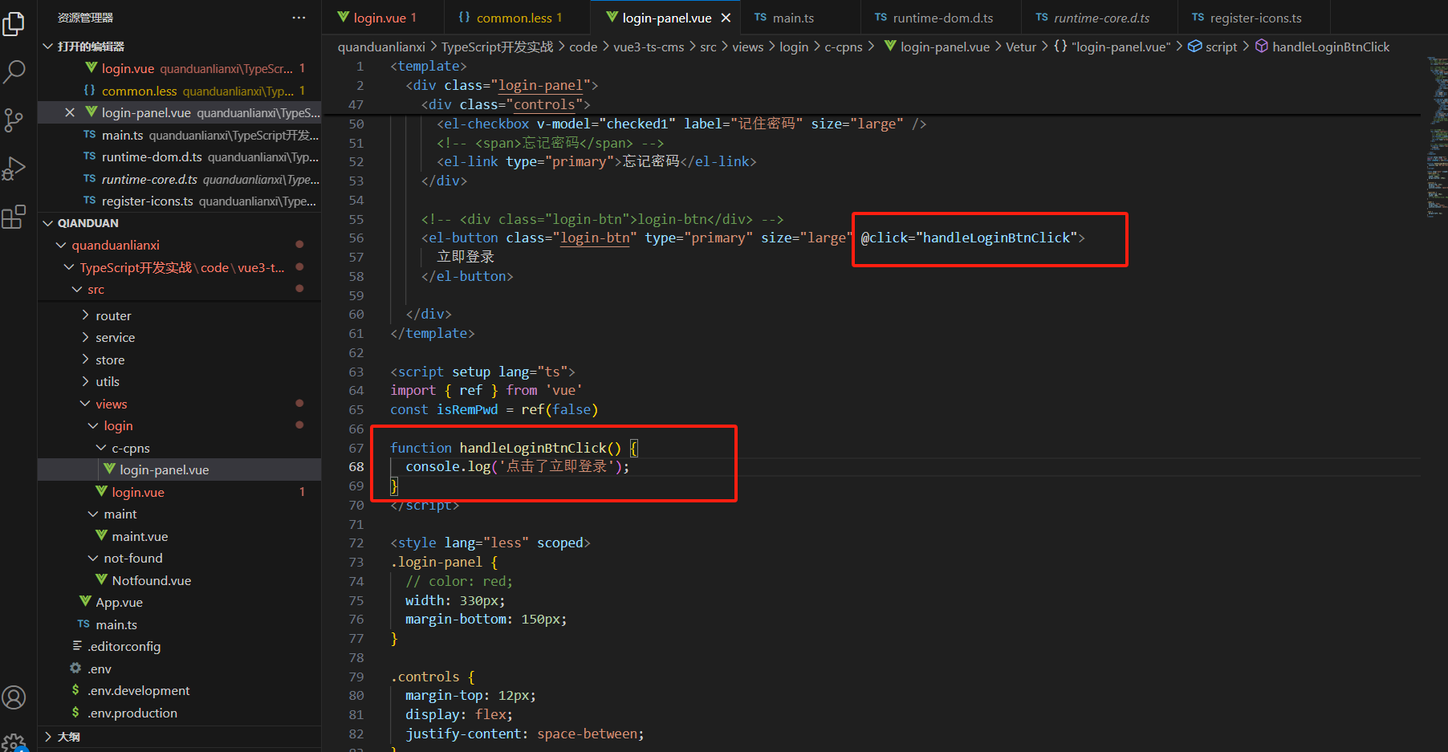The image size is (1448, 752).
Task: Open the Explorer view in activity bar
Action: [14, 24]
